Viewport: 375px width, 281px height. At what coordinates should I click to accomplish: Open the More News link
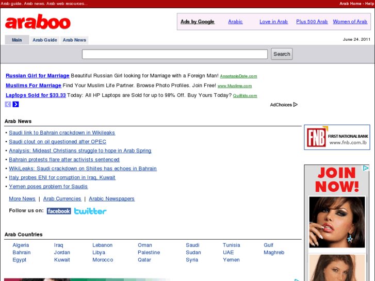pos(22,199)
